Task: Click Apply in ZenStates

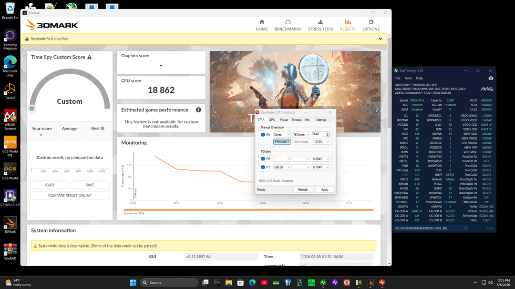Action: [x=325, y=189]
